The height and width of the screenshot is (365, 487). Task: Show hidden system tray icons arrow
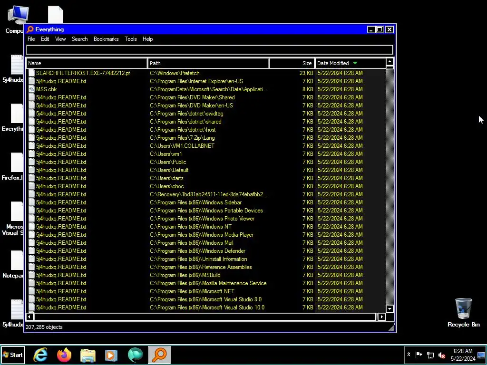(x=409, y=355)
